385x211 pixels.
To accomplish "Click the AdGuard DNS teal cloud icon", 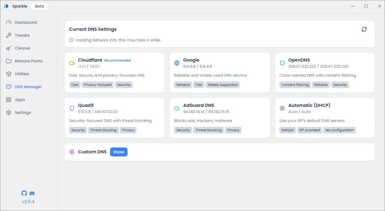I will pyautogui.click(x=177, y=108).
